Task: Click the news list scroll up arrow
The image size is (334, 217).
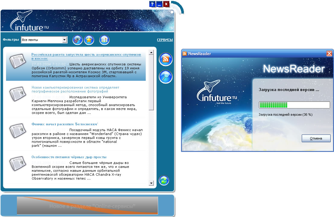Action: coord(151,52)
